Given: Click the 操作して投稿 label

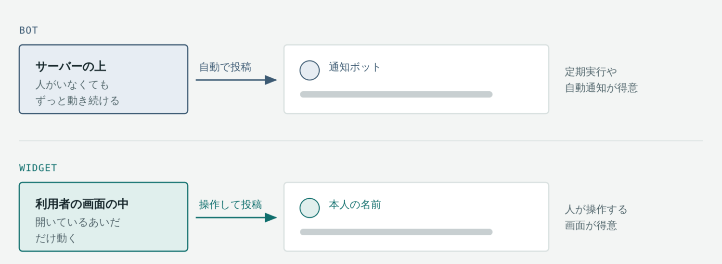Looking at the screenshot, I should (x=231, y=204).
